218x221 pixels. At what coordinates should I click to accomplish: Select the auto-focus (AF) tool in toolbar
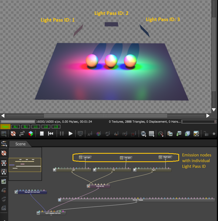coord(90,134)
